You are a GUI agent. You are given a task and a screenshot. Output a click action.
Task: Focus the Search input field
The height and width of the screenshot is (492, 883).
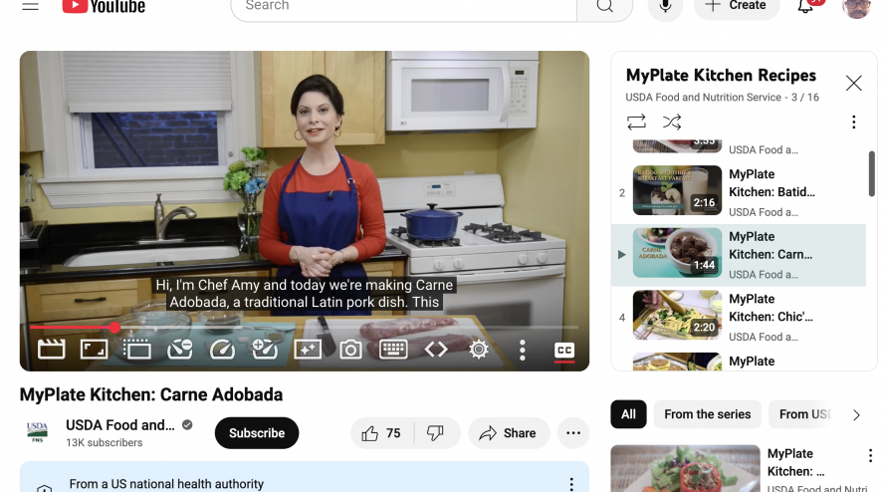click(x=404, y=7)
